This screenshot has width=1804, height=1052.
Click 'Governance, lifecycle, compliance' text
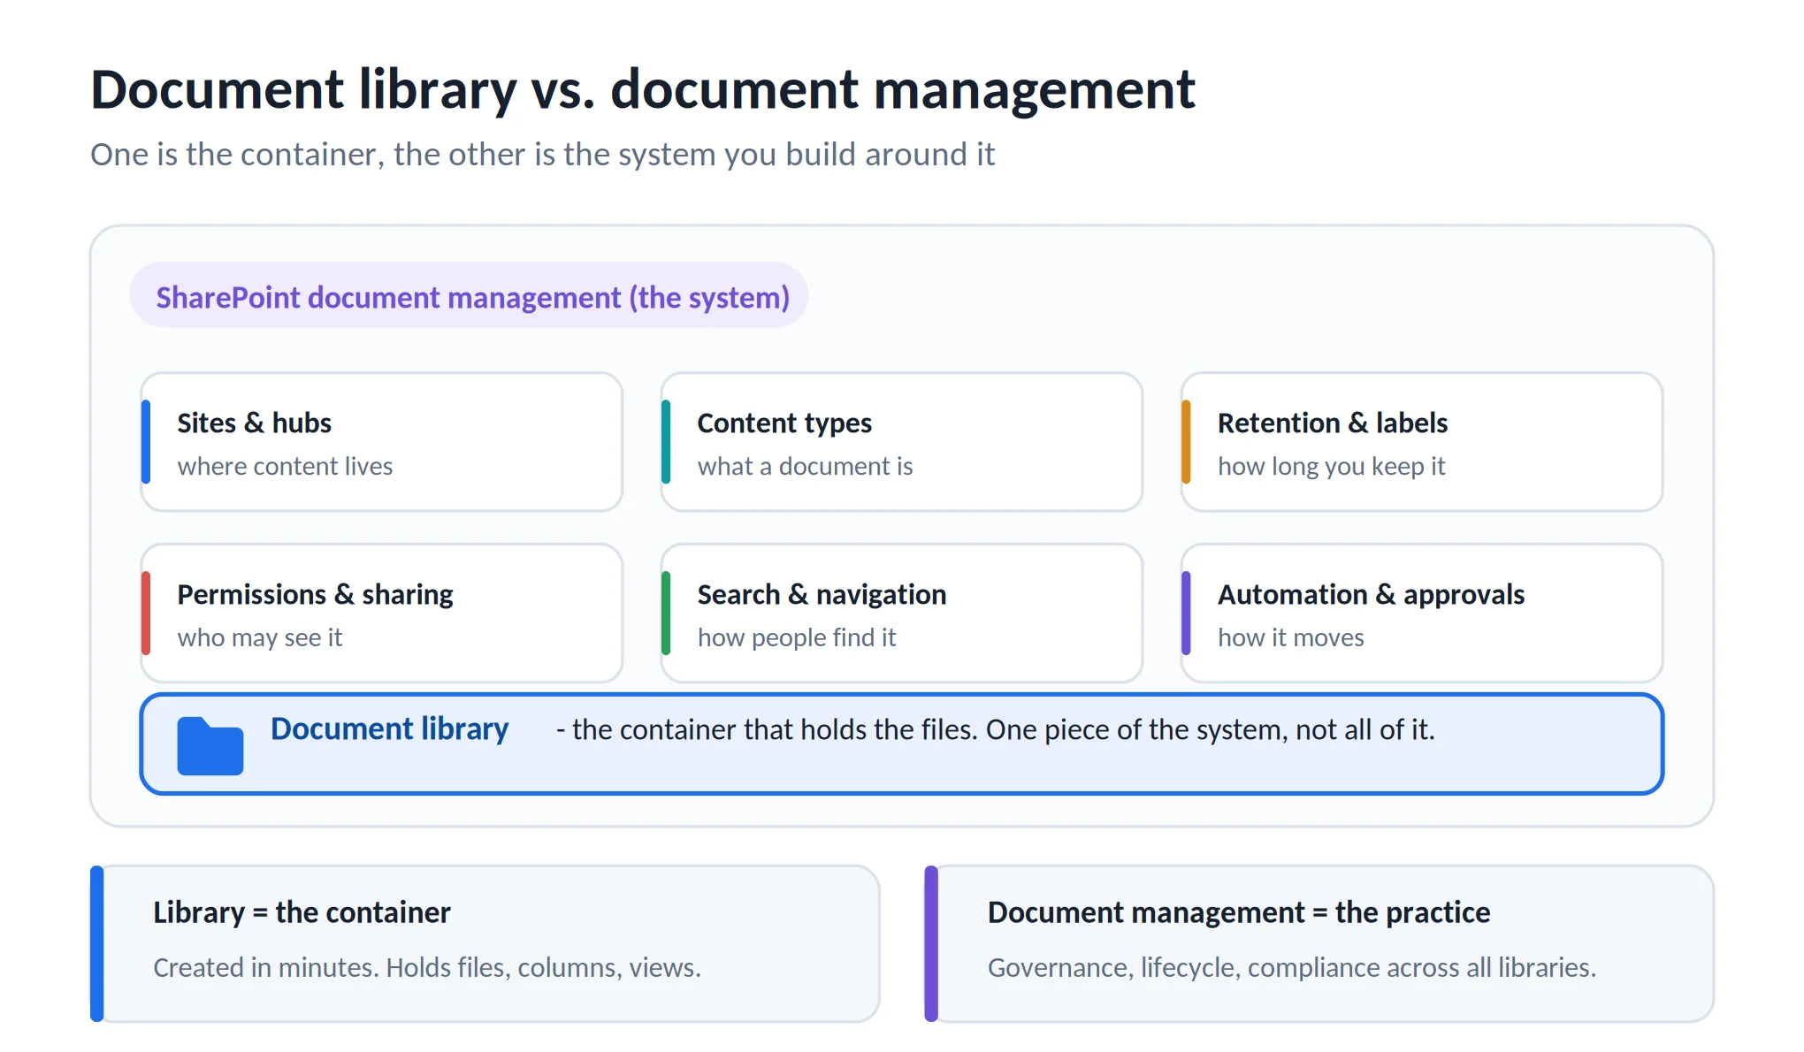coord(1292,968)
